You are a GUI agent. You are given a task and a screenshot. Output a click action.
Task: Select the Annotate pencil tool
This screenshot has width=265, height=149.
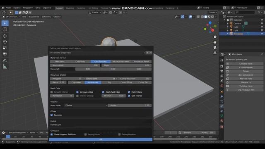(x=5, y=60)
